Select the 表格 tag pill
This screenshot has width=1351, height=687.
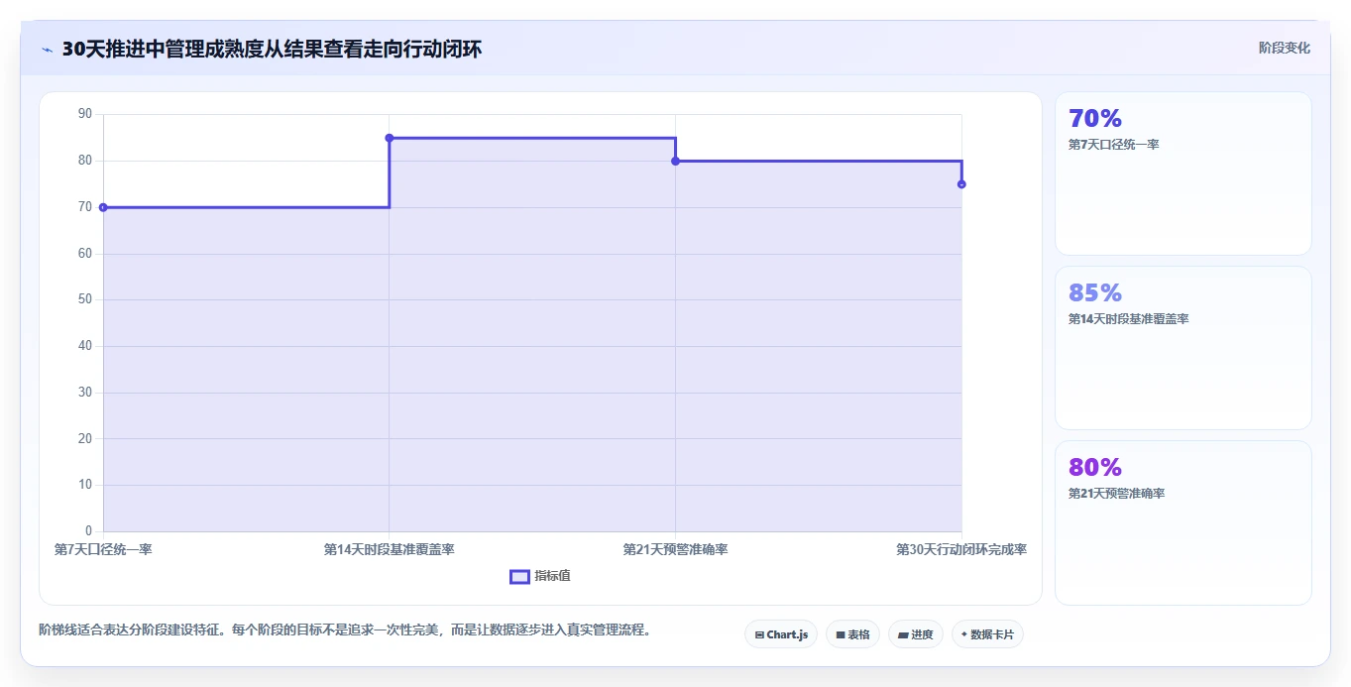(x=852, y=634)
